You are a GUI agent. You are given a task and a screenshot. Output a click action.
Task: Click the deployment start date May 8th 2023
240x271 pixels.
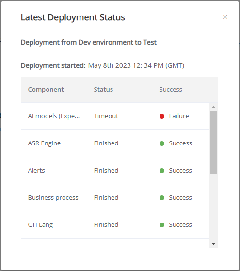click(x=109, y=65)
